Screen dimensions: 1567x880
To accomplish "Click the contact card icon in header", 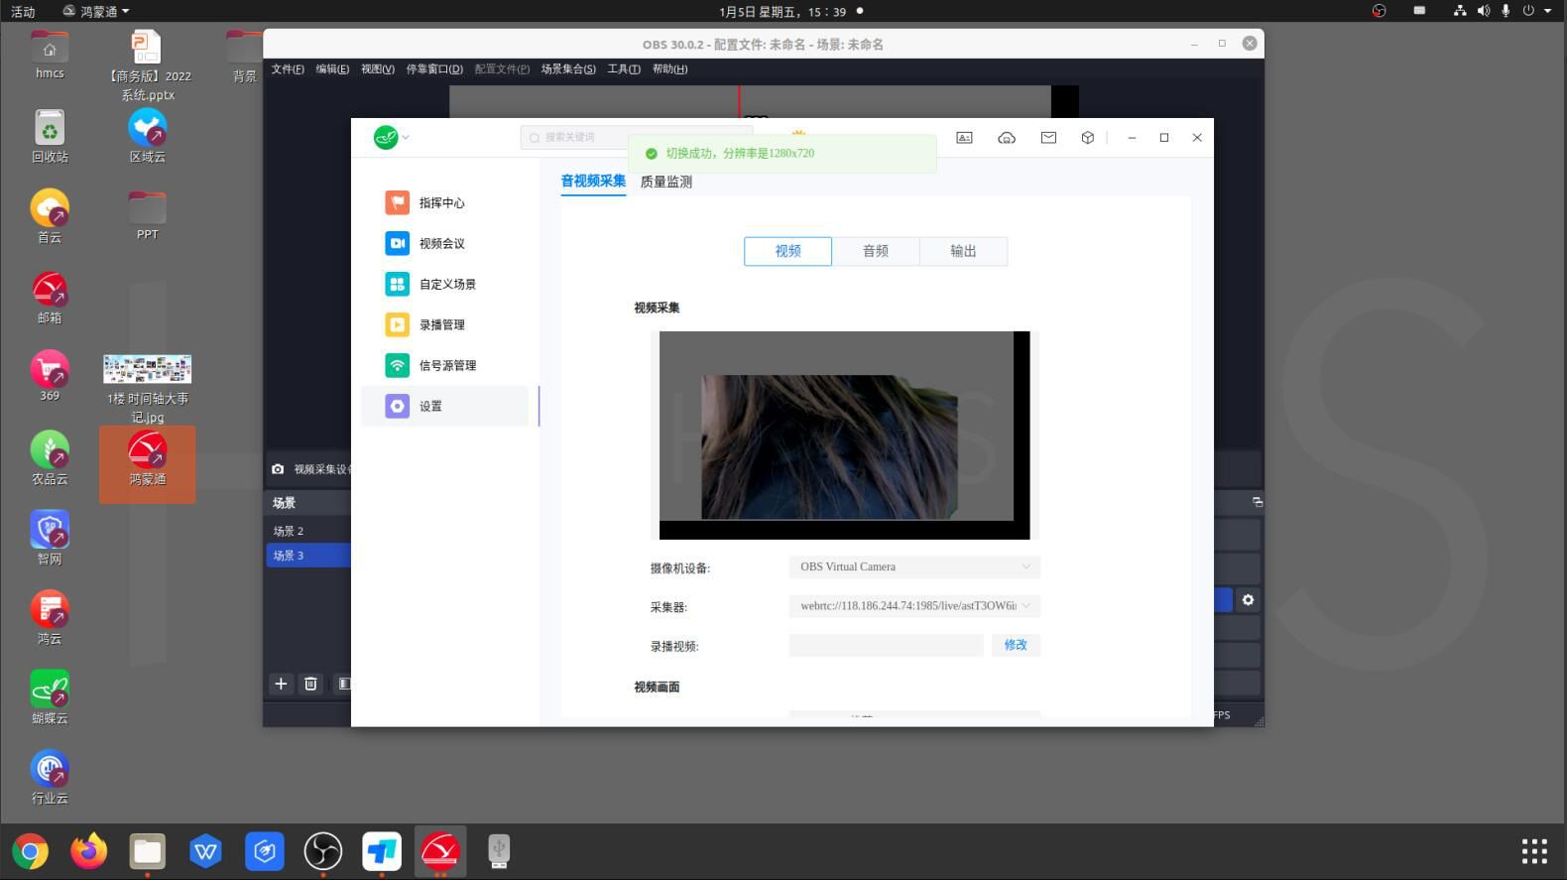I will (x=964, y=138).
